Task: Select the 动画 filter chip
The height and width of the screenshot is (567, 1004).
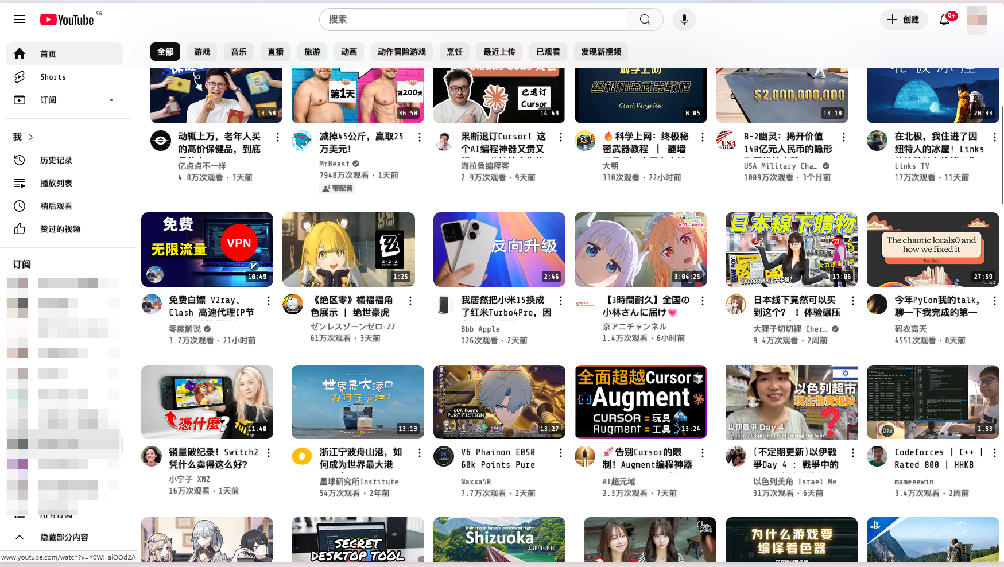Action: click(349, 52)
